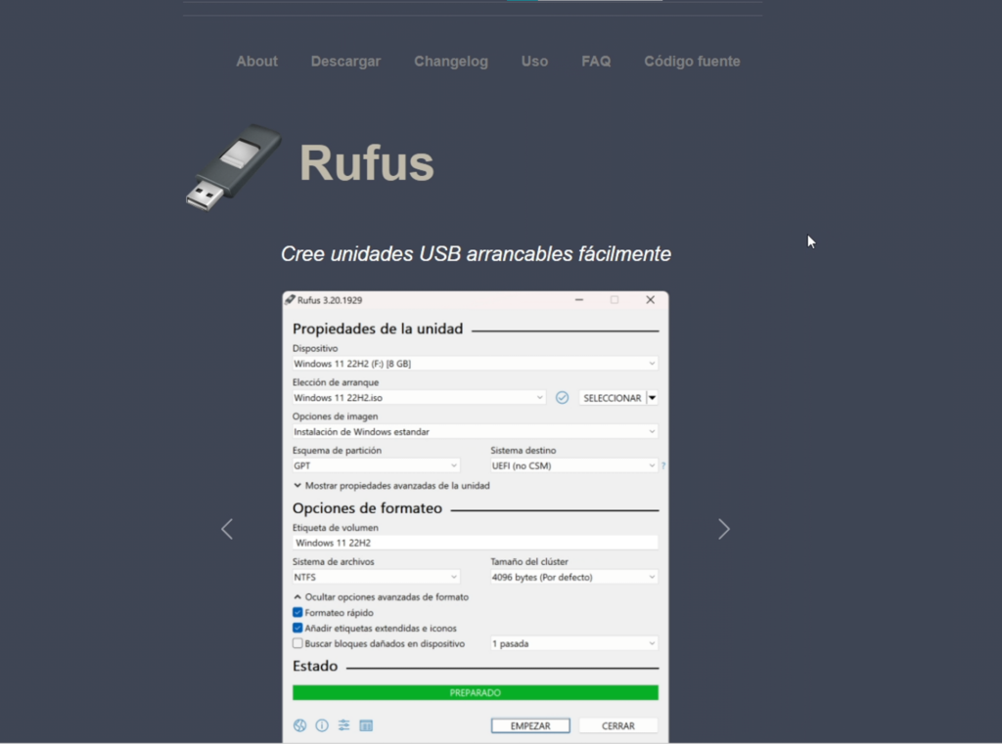Open the Elección de arranque dropdown

(x=419, y=397)
